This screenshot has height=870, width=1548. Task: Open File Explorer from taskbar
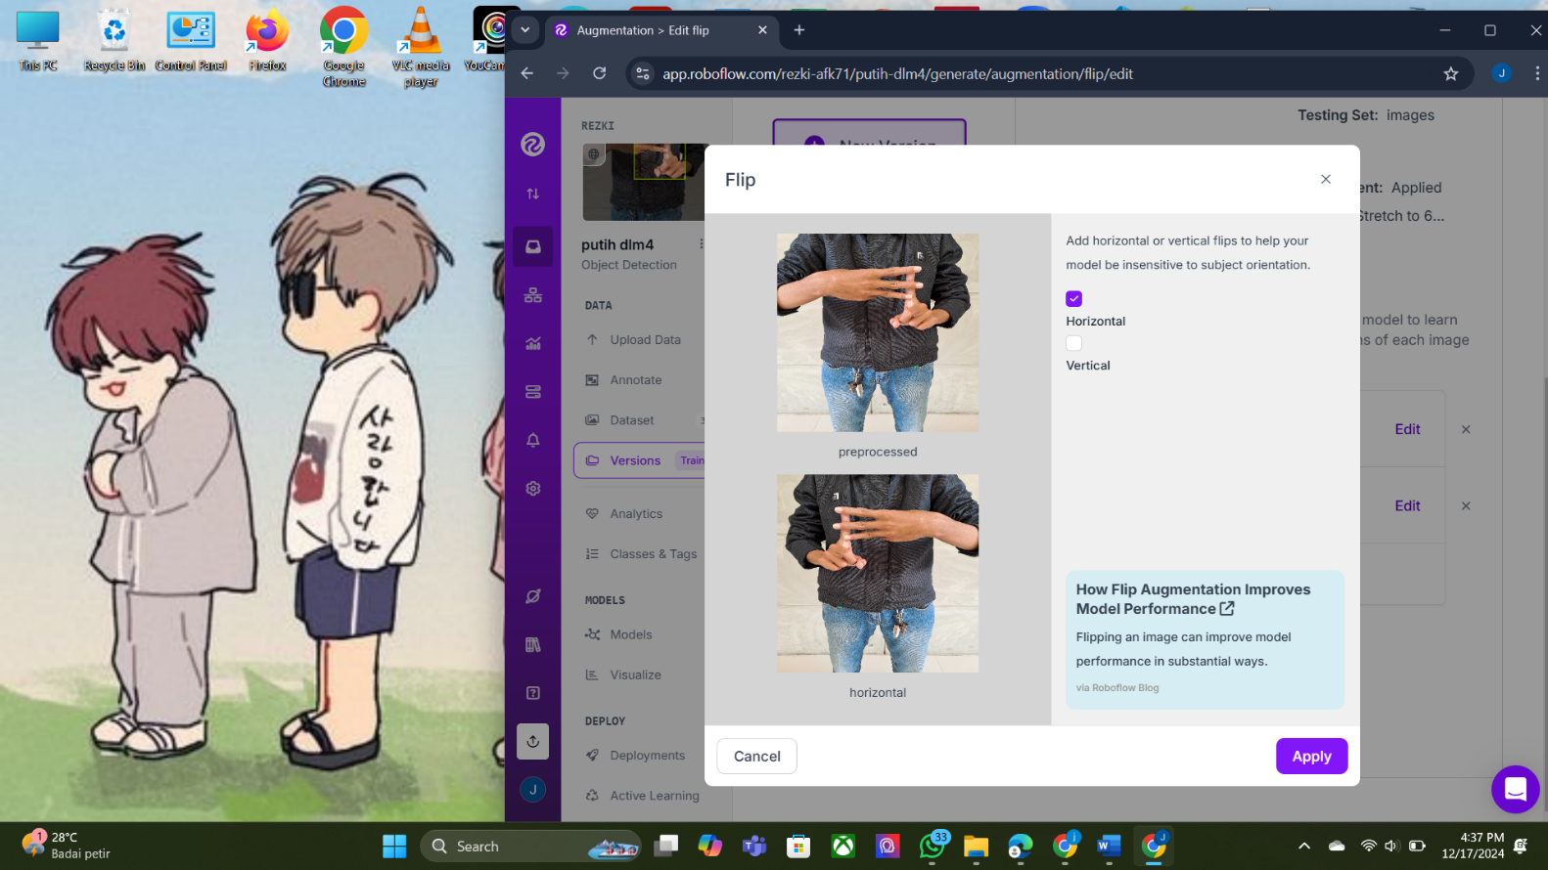[x=976, y=847]
